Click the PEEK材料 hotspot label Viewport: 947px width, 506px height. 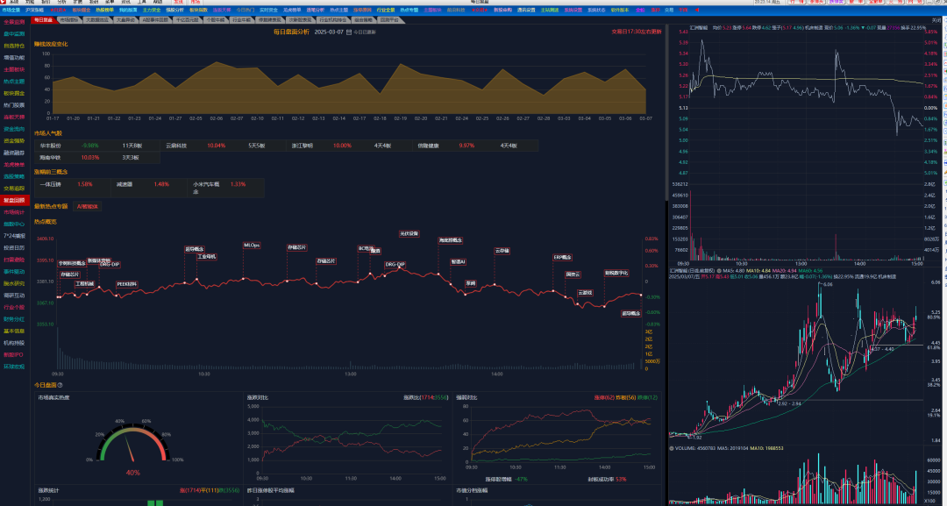tap(127, 284)
